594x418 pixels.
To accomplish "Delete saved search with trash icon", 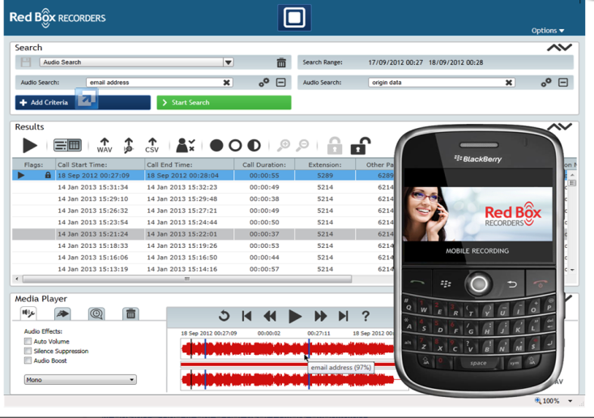I will [x=281, y=62].
